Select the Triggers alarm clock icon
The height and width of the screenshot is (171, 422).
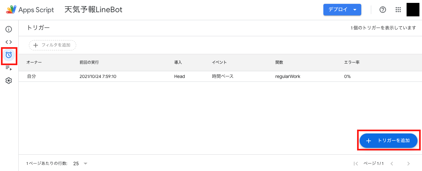(9, 55)
